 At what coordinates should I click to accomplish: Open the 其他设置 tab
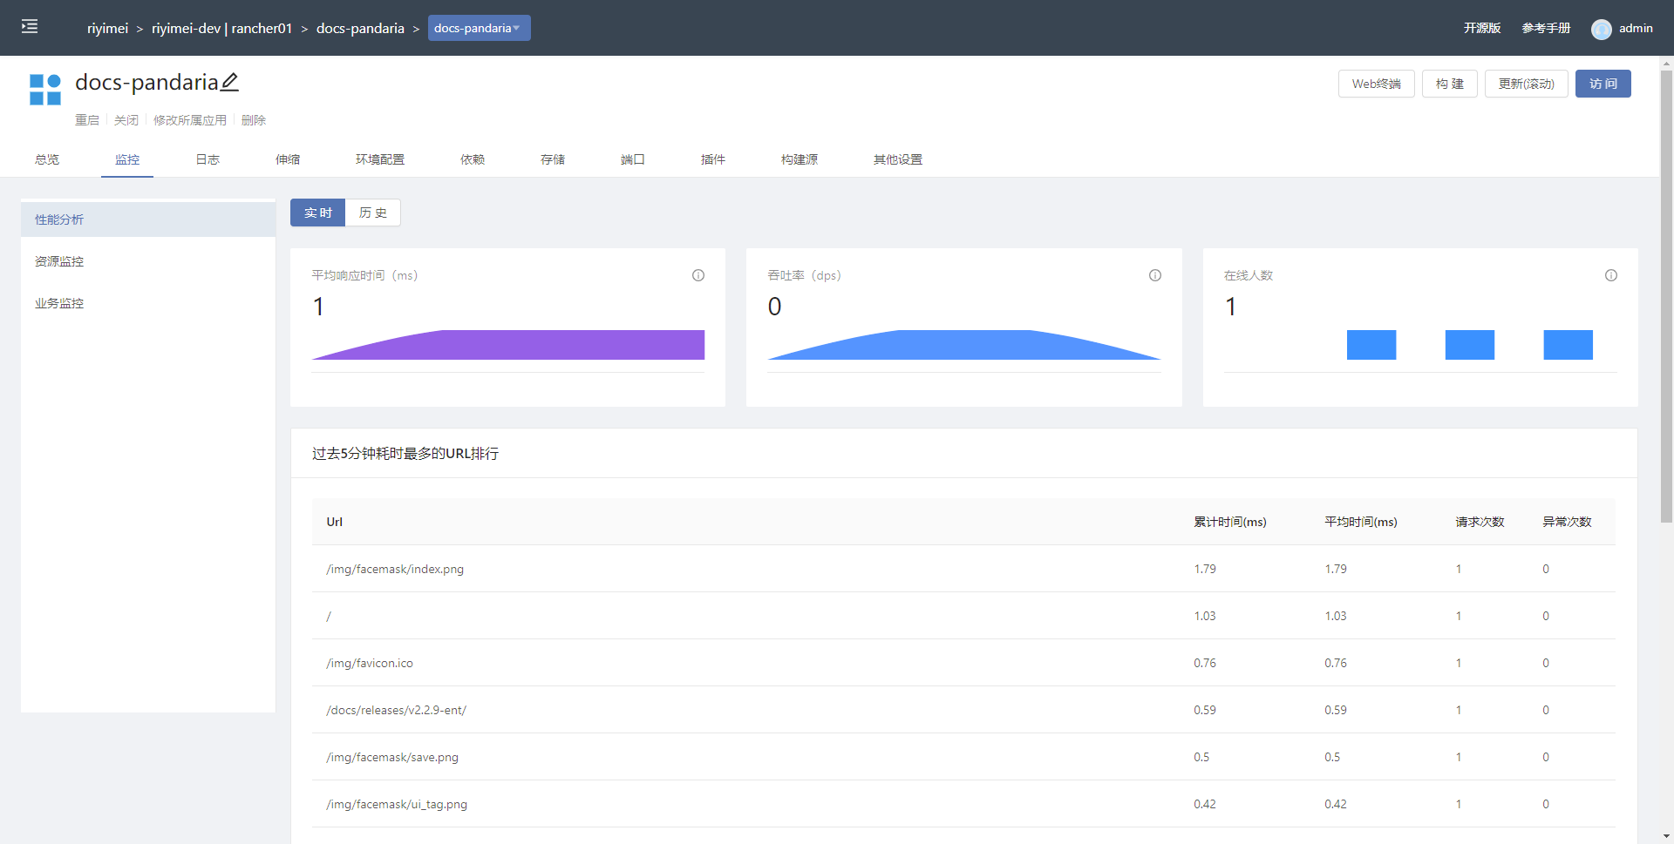point(898,159)
